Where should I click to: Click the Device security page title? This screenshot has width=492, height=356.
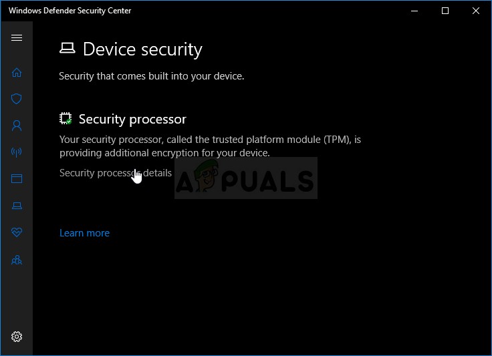click(142, 49)
